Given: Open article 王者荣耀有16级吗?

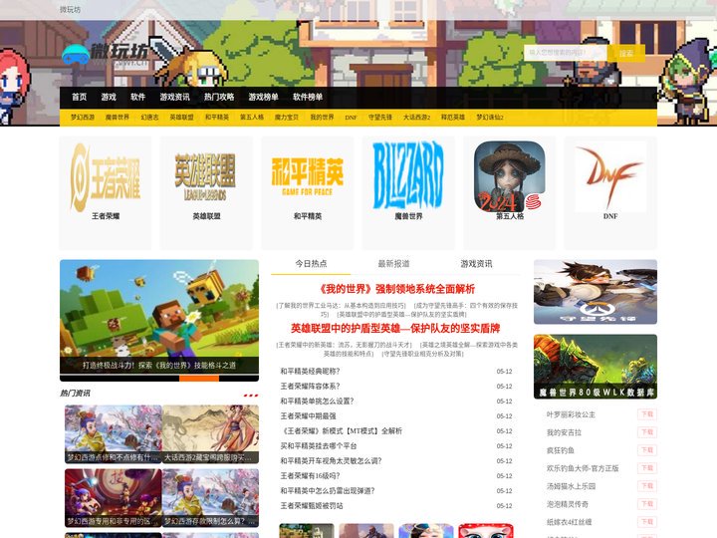Looking at the screenshot, I should pyautogui.click(x=310, y=476).
